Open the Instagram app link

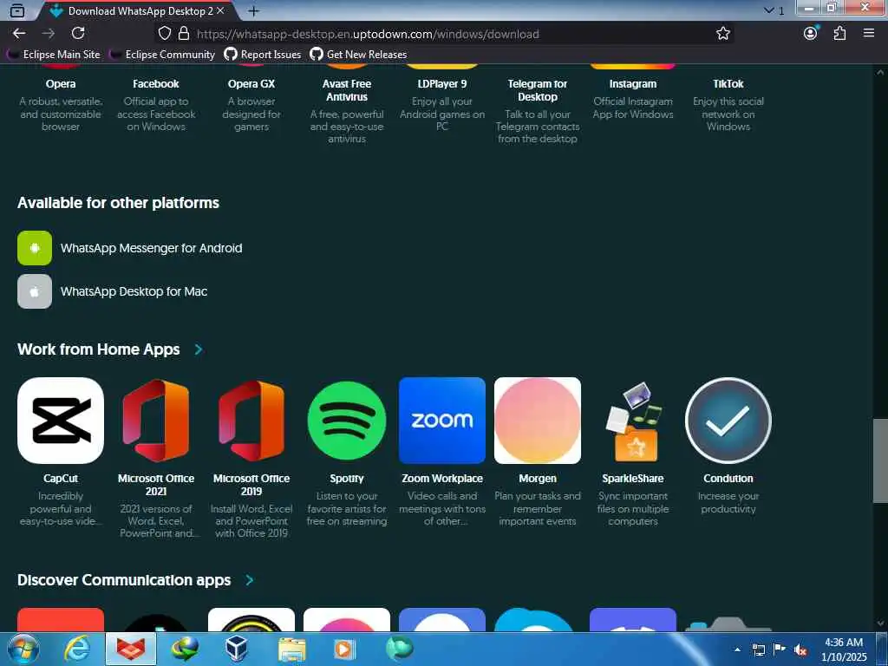coord(633,84)
